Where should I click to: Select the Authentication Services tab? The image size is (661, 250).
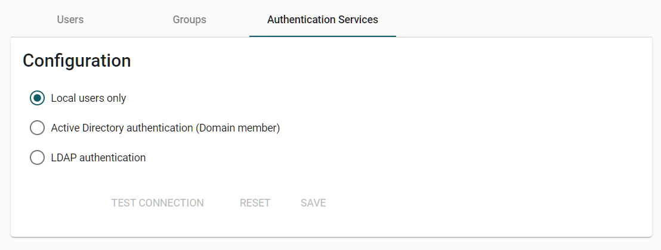coord(322,20)
